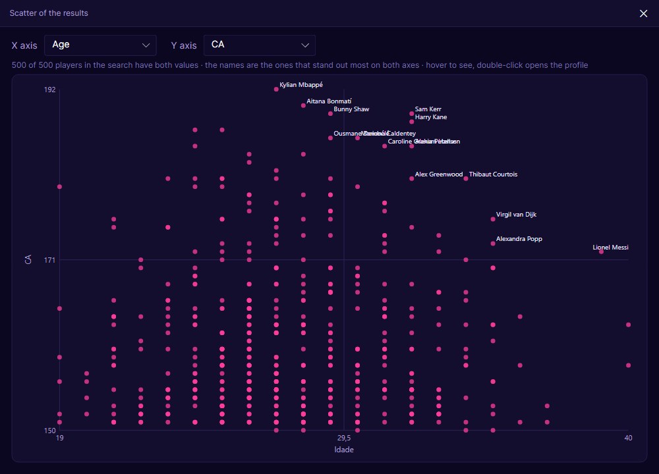Select the Virgil van Dijk data point
This screenshot has height=474, width=659.
(493, 219)
